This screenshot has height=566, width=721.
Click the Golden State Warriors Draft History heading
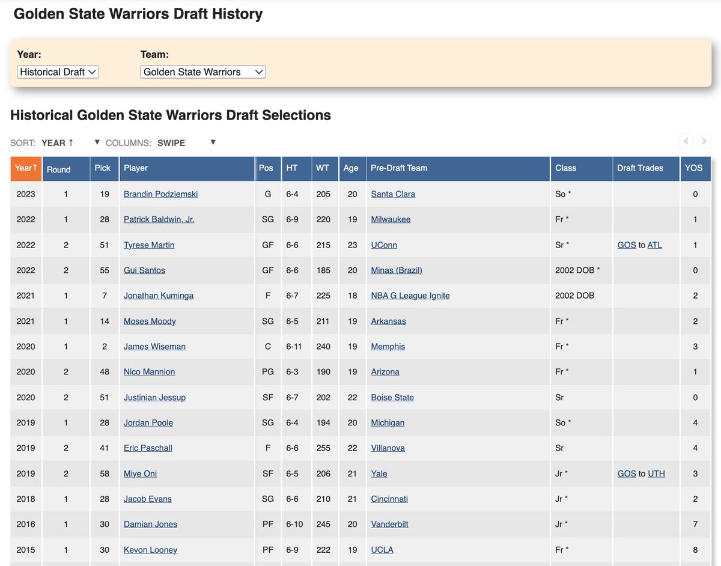click(138, 14)
